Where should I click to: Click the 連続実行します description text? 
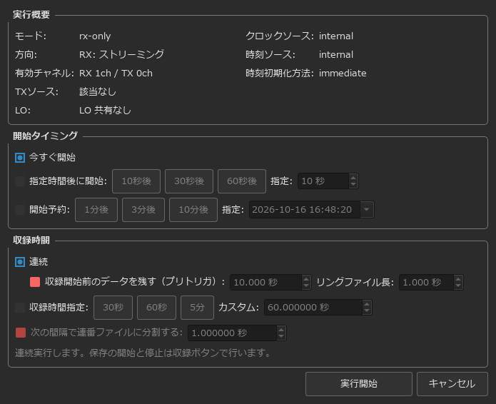[x=143, y=353]
